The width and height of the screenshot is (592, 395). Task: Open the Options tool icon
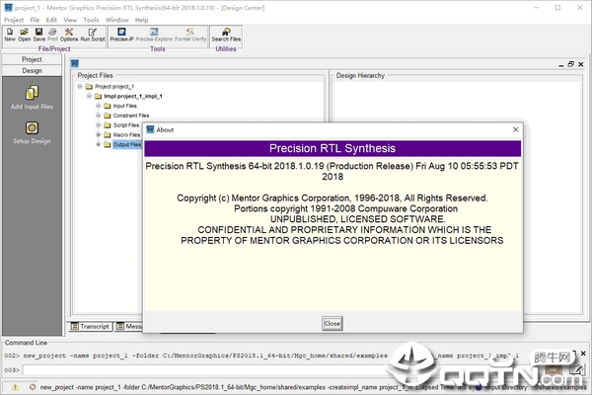(x=69, y=35)
